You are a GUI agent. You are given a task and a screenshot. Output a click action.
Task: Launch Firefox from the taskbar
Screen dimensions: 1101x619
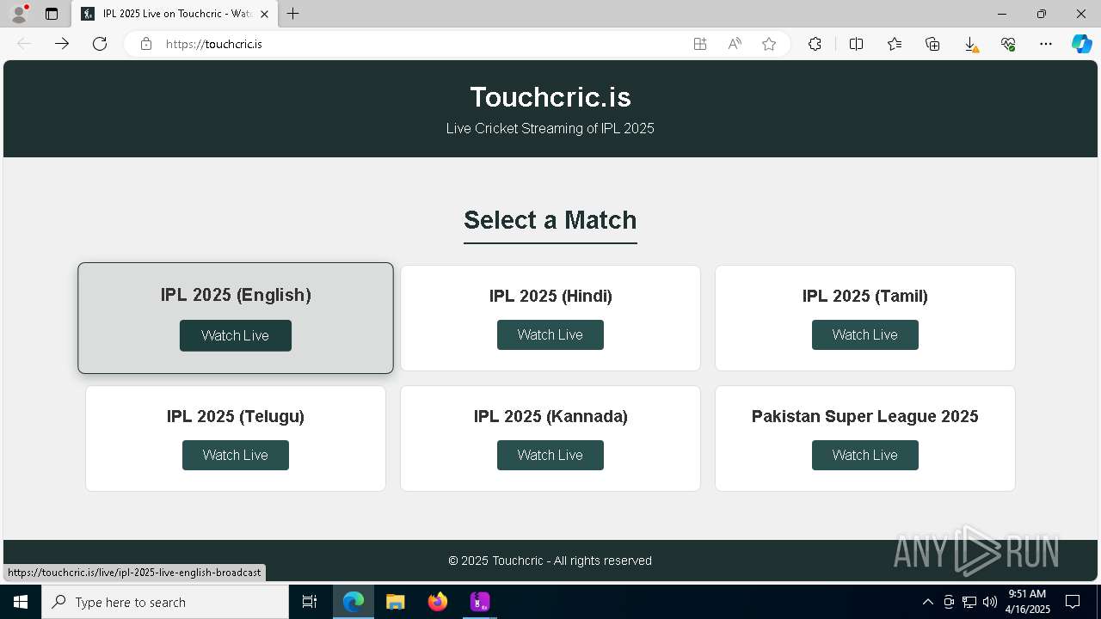438,602
